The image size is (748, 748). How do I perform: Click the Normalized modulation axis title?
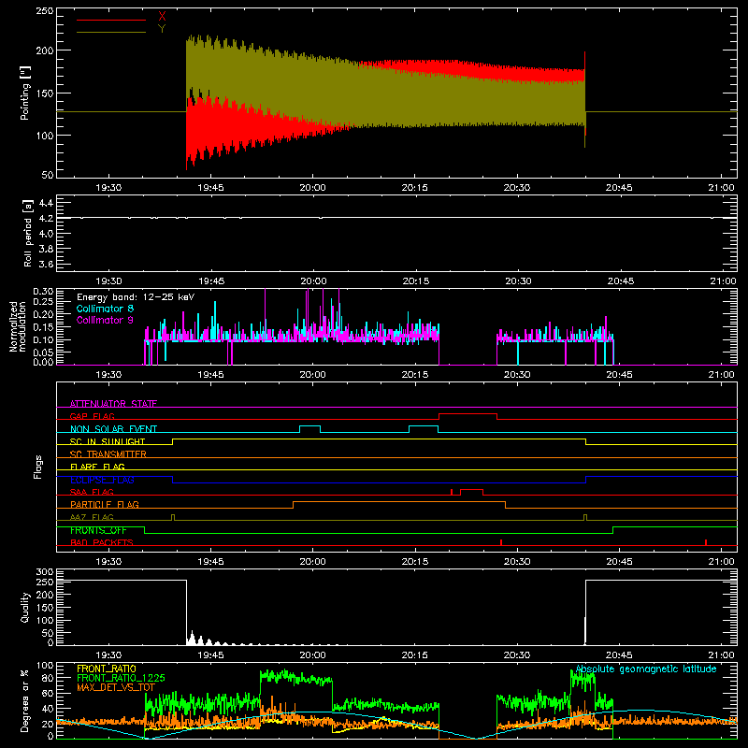click(18, 326)
